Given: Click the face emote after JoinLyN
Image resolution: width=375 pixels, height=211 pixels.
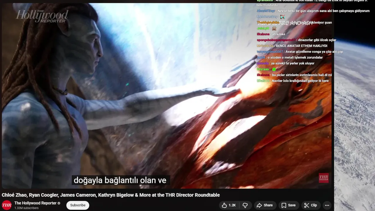Looking at the screenshot, I should pos(274,28).
